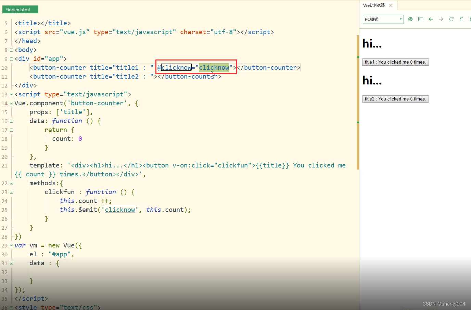Collapse the data object fold on line 31
471x310 pixels.
point(11,263)
